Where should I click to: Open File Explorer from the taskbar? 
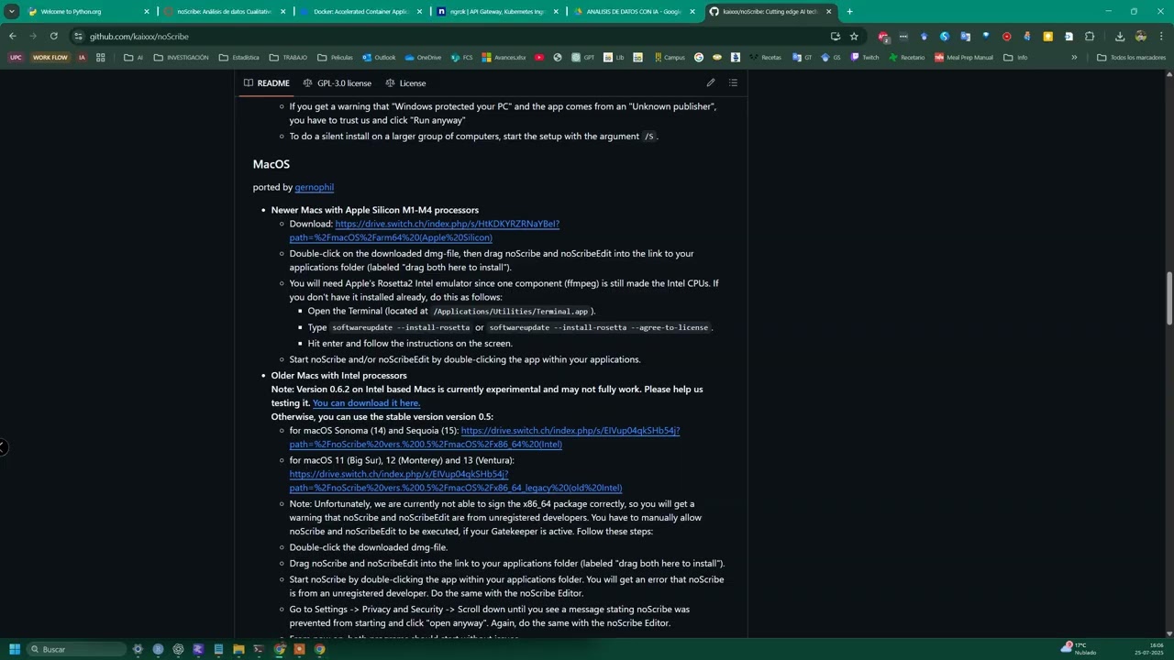coord(238,649)
